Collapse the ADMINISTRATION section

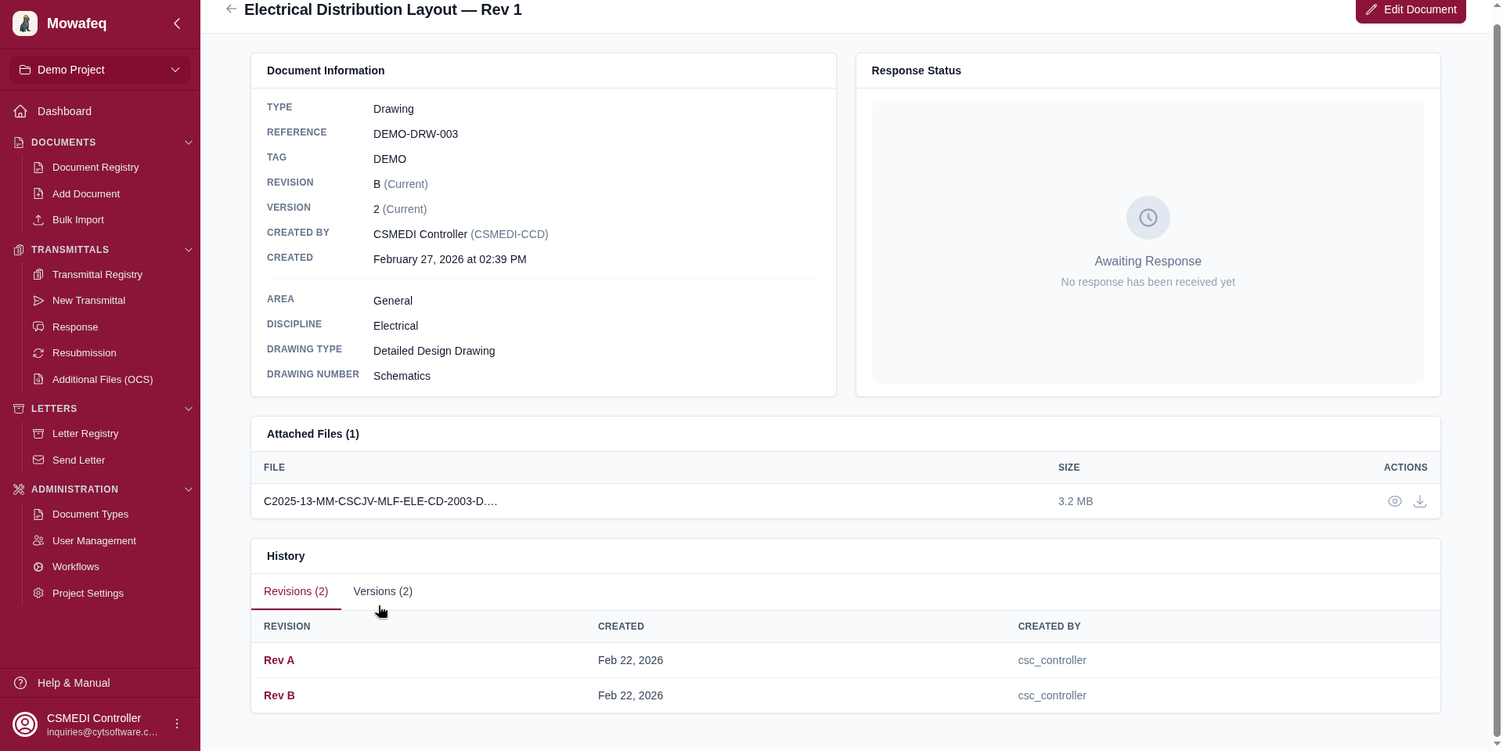(x=188, y=489)
